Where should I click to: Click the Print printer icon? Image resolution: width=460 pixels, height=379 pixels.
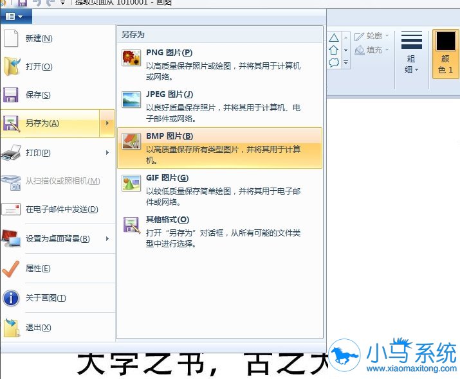coord(11,153)
